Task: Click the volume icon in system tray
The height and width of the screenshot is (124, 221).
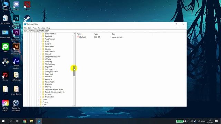Action: pyautogui.click(x=192, y=121)
